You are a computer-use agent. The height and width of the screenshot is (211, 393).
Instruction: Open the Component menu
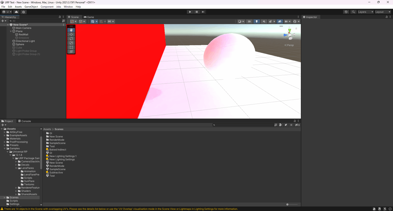point(47,7)
